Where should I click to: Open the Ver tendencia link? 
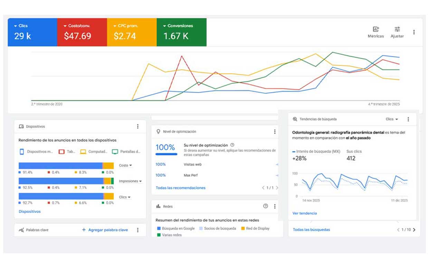304,213
